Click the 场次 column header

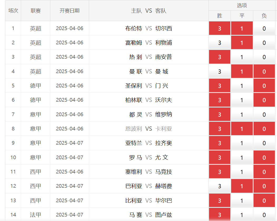[x=13, y=11]
